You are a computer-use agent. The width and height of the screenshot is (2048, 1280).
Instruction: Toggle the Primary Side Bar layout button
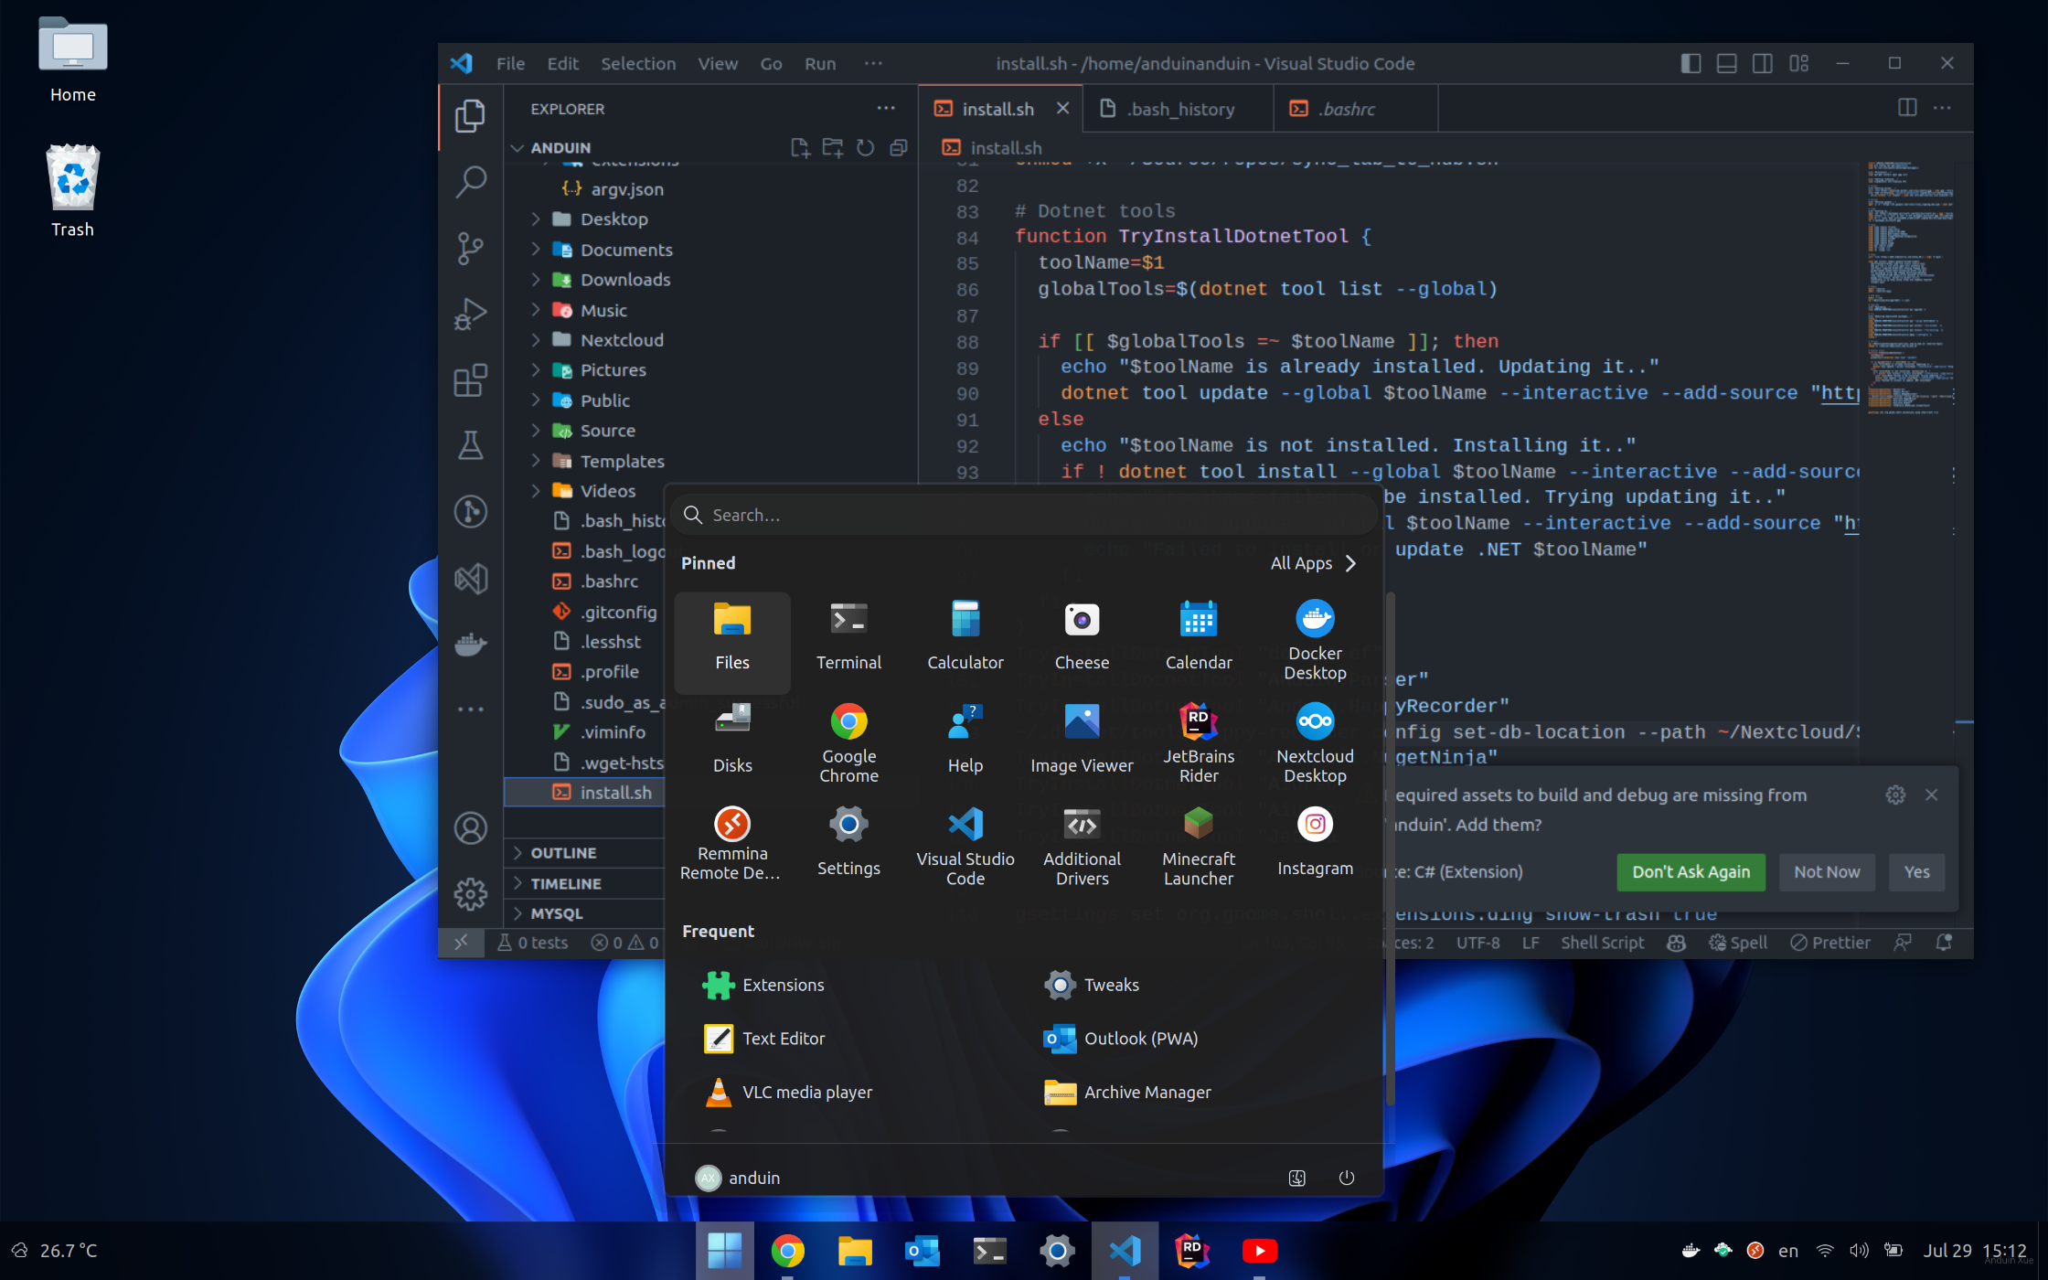tap(1691, 63)
